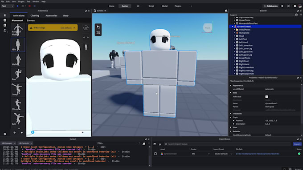Viewport: 303px width, 170px height.
Task: Click the plus add icon below animations
Action: (15, 133)
